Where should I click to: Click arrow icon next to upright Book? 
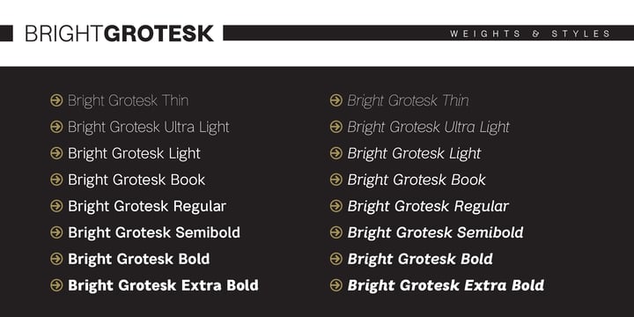coord(56,180)
